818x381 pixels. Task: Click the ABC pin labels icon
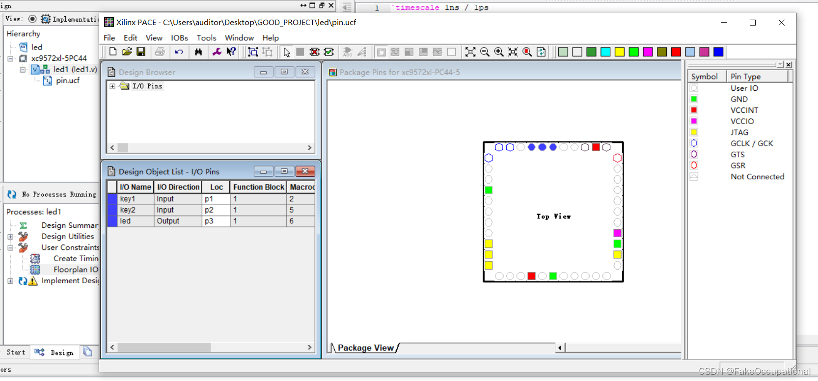[x=348, y=52]
